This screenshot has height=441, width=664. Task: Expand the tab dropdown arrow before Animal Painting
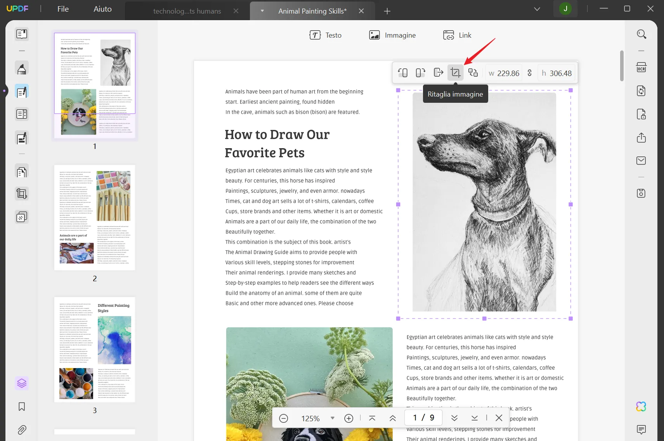click(262, 11)
